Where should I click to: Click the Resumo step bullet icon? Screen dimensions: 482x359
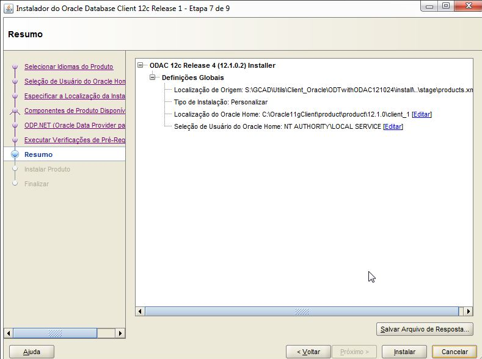15,154
